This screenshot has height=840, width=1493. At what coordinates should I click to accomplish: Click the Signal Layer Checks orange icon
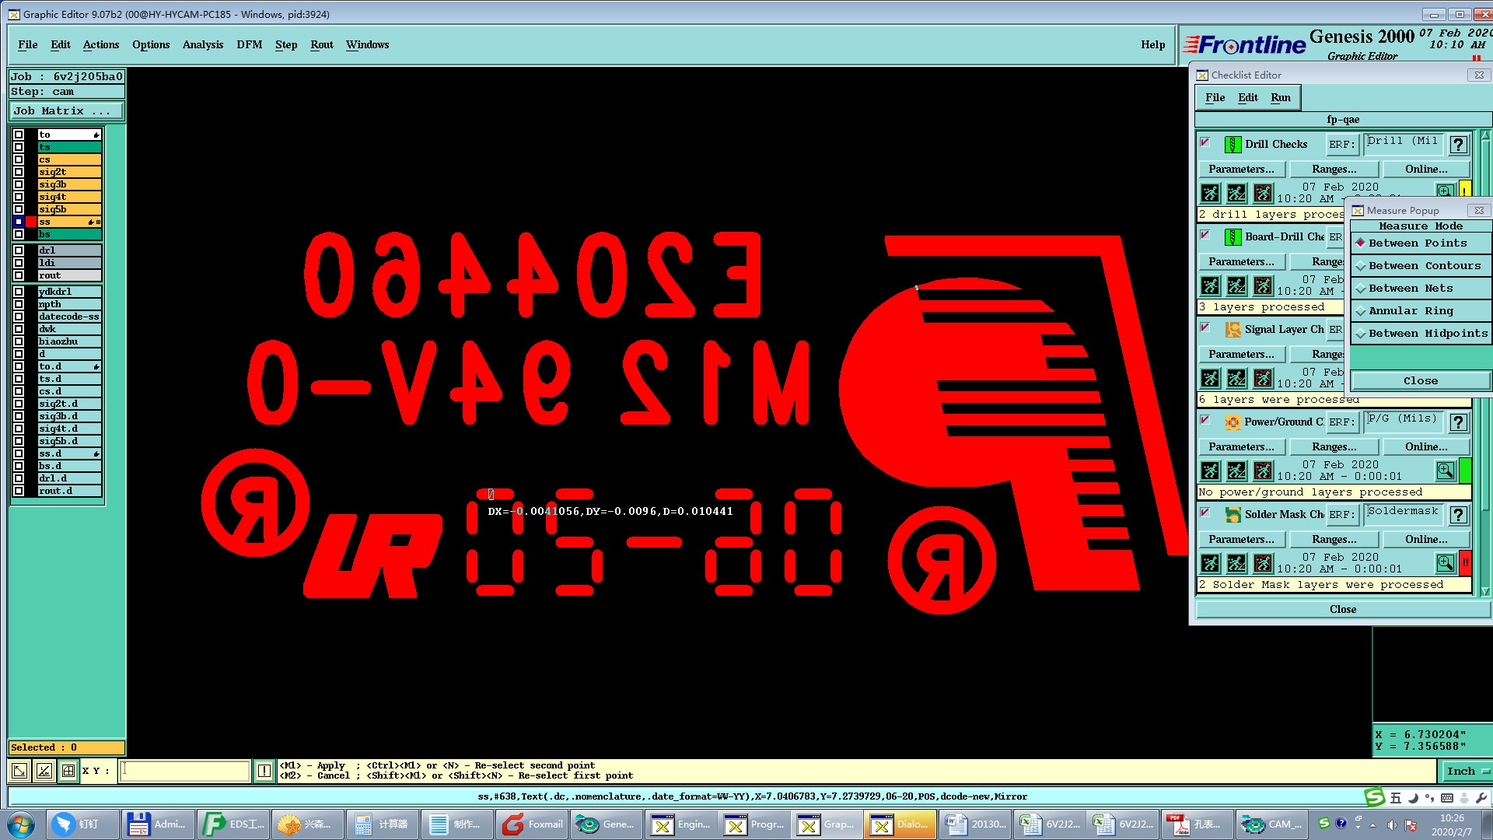1233,330
